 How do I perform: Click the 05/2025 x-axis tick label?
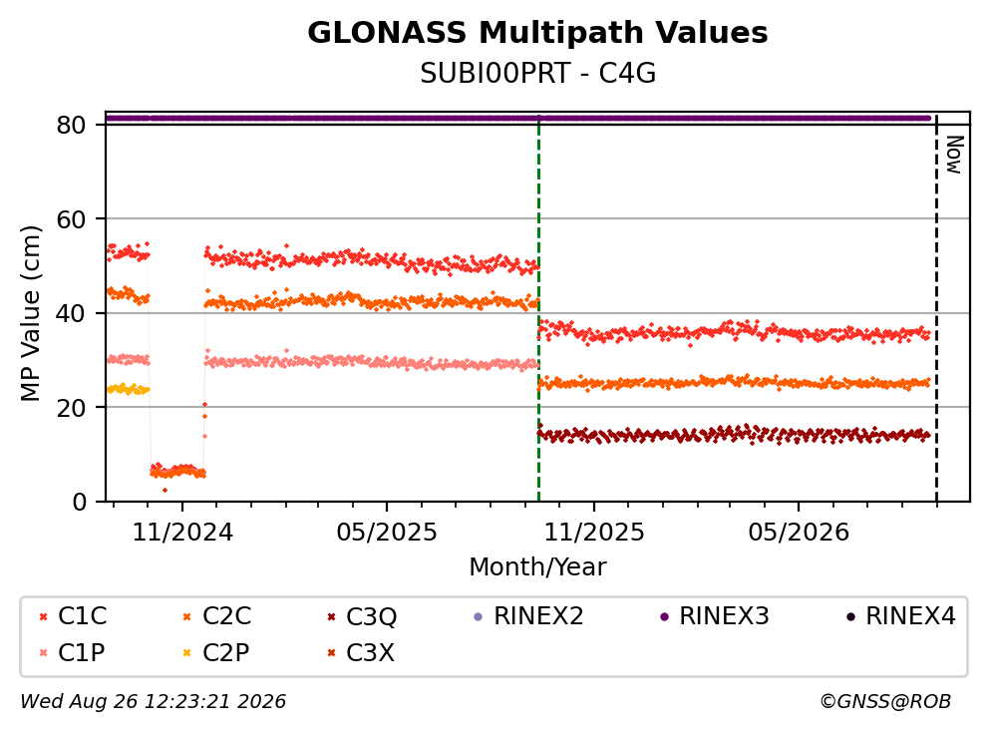[387, 533]
